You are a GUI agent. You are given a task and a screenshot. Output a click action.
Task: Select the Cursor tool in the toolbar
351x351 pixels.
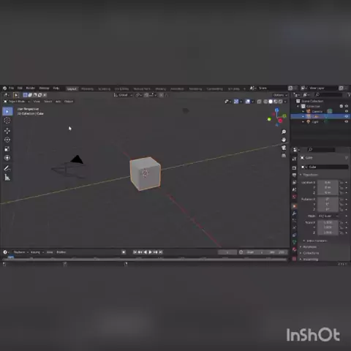[x=7, y=121]
